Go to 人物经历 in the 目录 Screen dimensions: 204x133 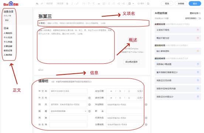8,33
